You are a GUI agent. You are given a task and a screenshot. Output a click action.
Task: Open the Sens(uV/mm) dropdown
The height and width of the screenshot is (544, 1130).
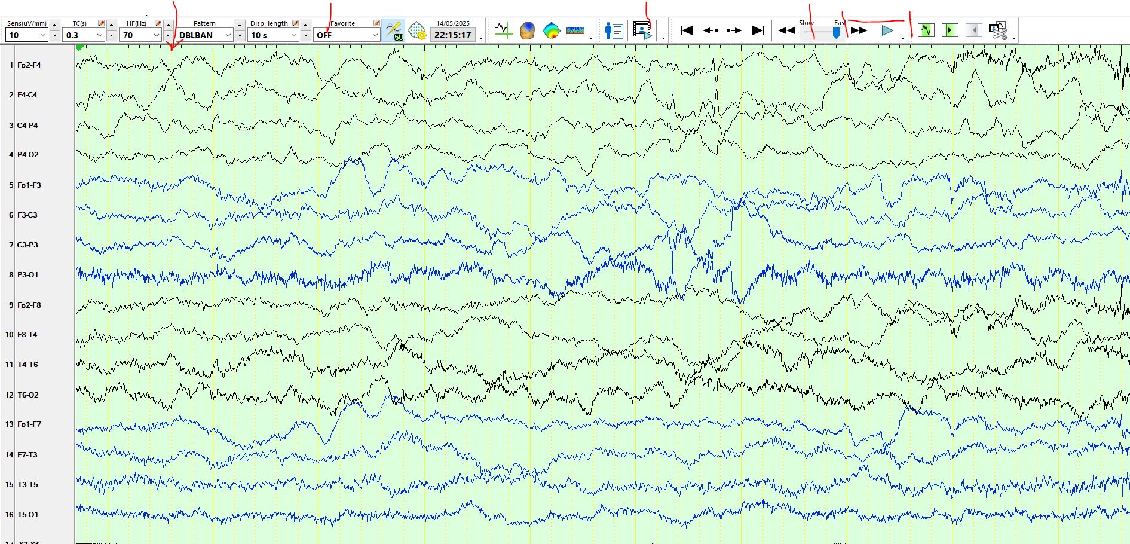pos(26,35)
